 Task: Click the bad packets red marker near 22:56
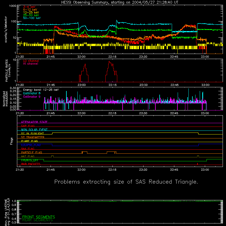[197, 164]
